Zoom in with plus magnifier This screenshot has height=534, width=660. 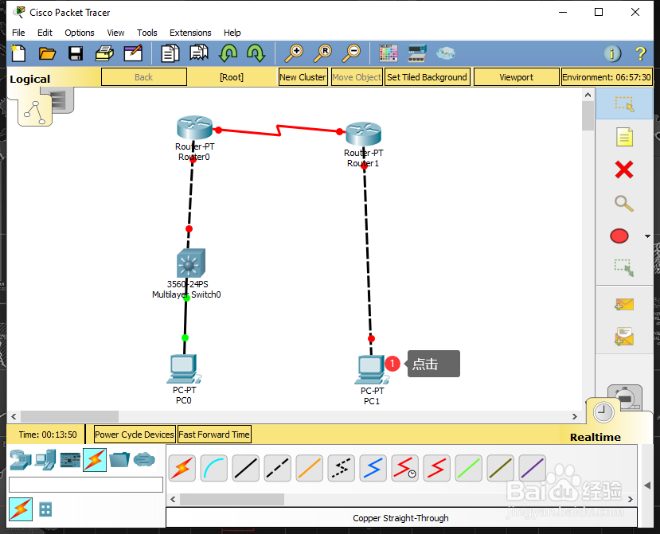point(294,53)
